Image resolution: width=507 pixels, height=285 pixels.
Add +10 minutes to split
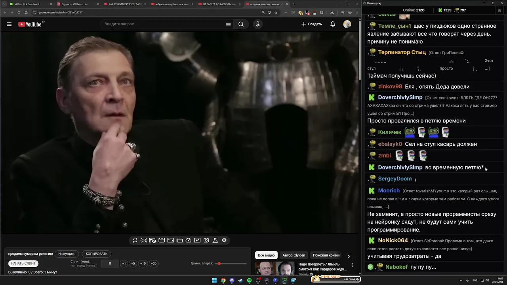coord(143,264)
